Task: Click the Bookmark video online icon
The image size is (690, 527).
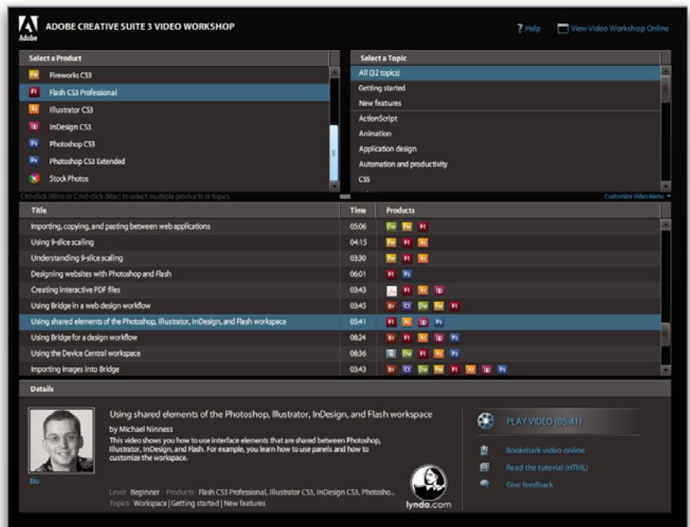Action: pyautogui.click(x=484, y=450)
